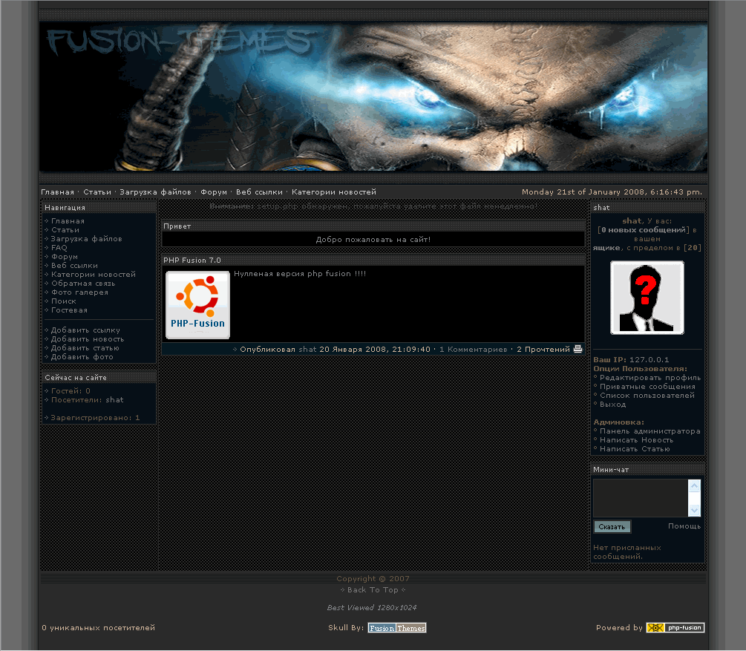Open Загрузка файлов in the top navigation bar
746x651 pixels.
coord(155,192)
